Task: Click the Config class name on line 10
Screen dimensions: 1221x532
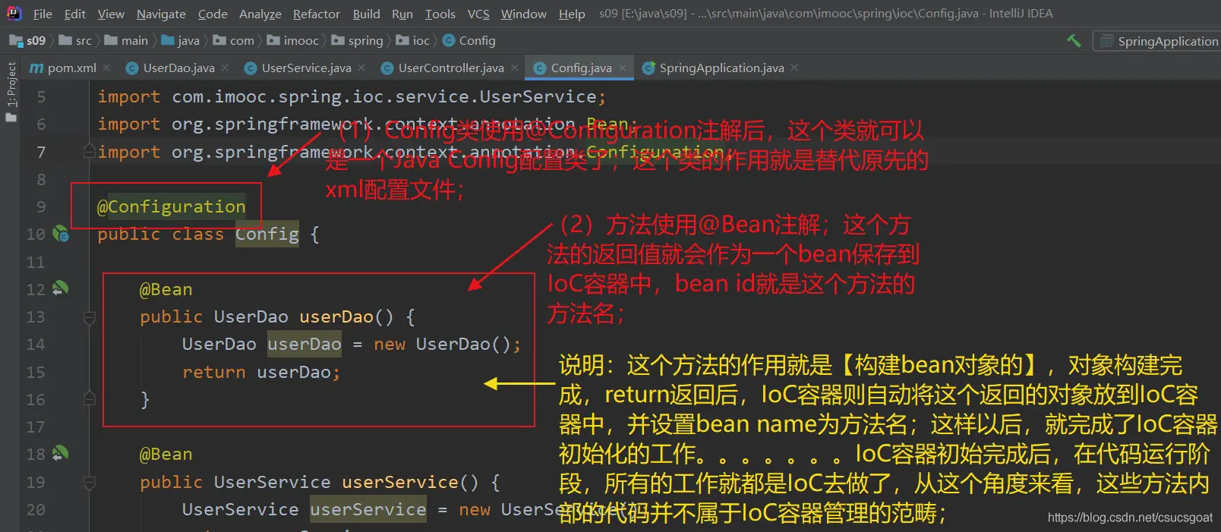Action: 267,234
